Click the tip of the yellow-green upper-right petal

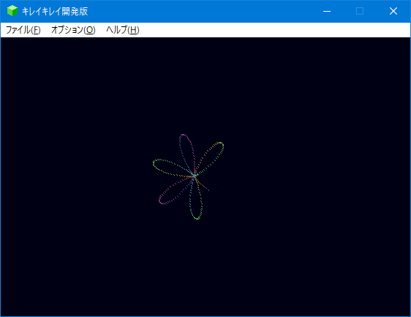[221, 143]
